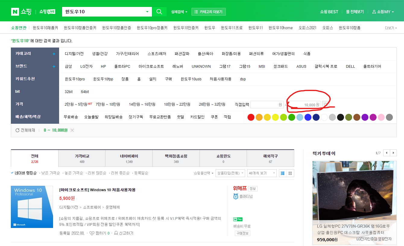Click the 위메프 seller 정보 button
The height and width of the screenshot is (246, 404).
tap(253, 189)
